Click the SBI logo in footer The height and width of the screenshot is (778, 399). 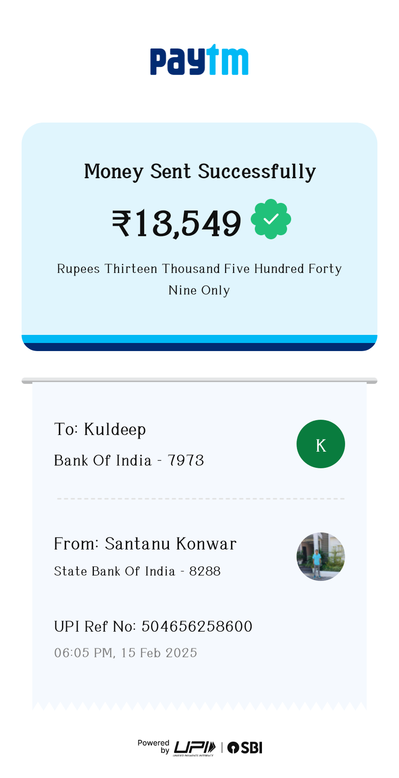[x=245, y=747]
